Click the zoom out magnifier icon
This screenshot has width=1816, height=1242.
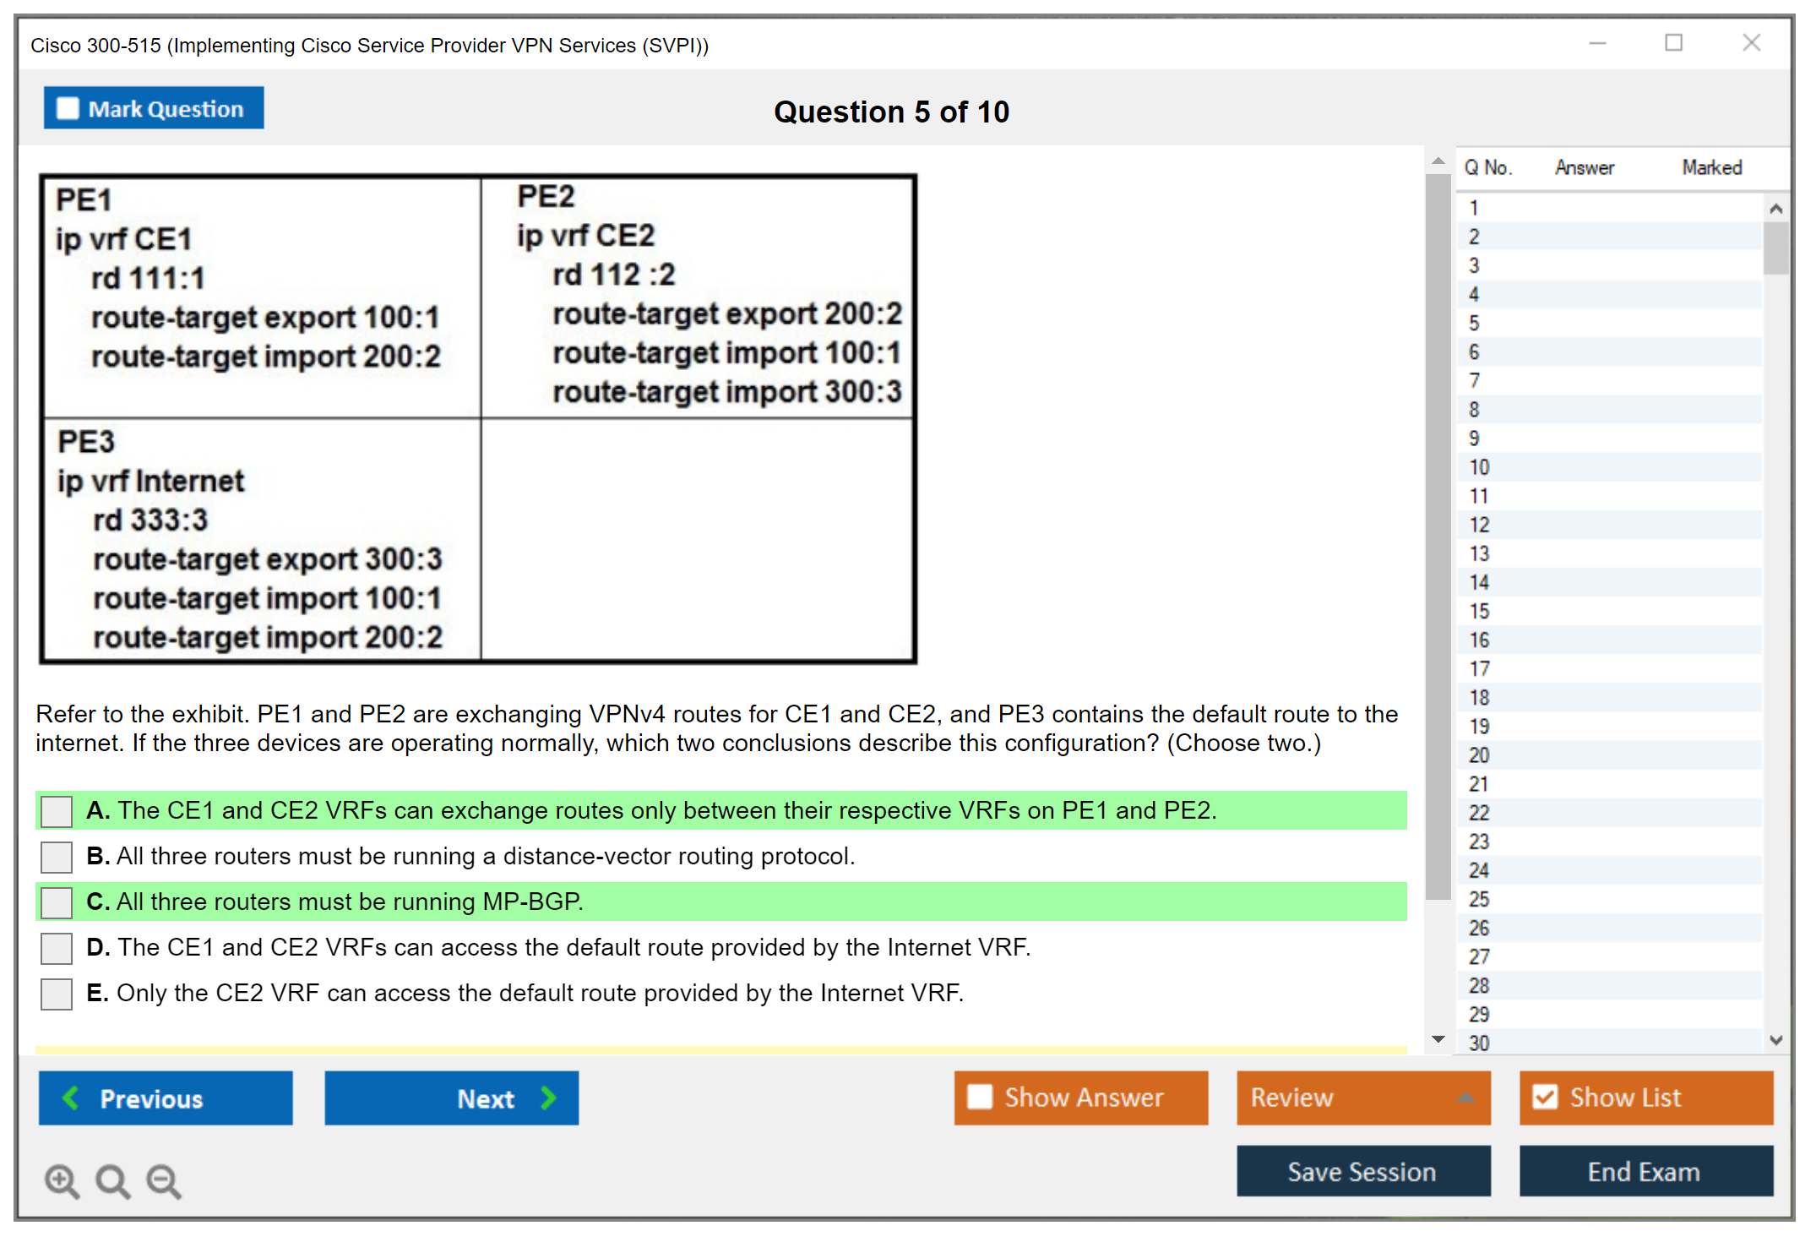coord(163,1180)
